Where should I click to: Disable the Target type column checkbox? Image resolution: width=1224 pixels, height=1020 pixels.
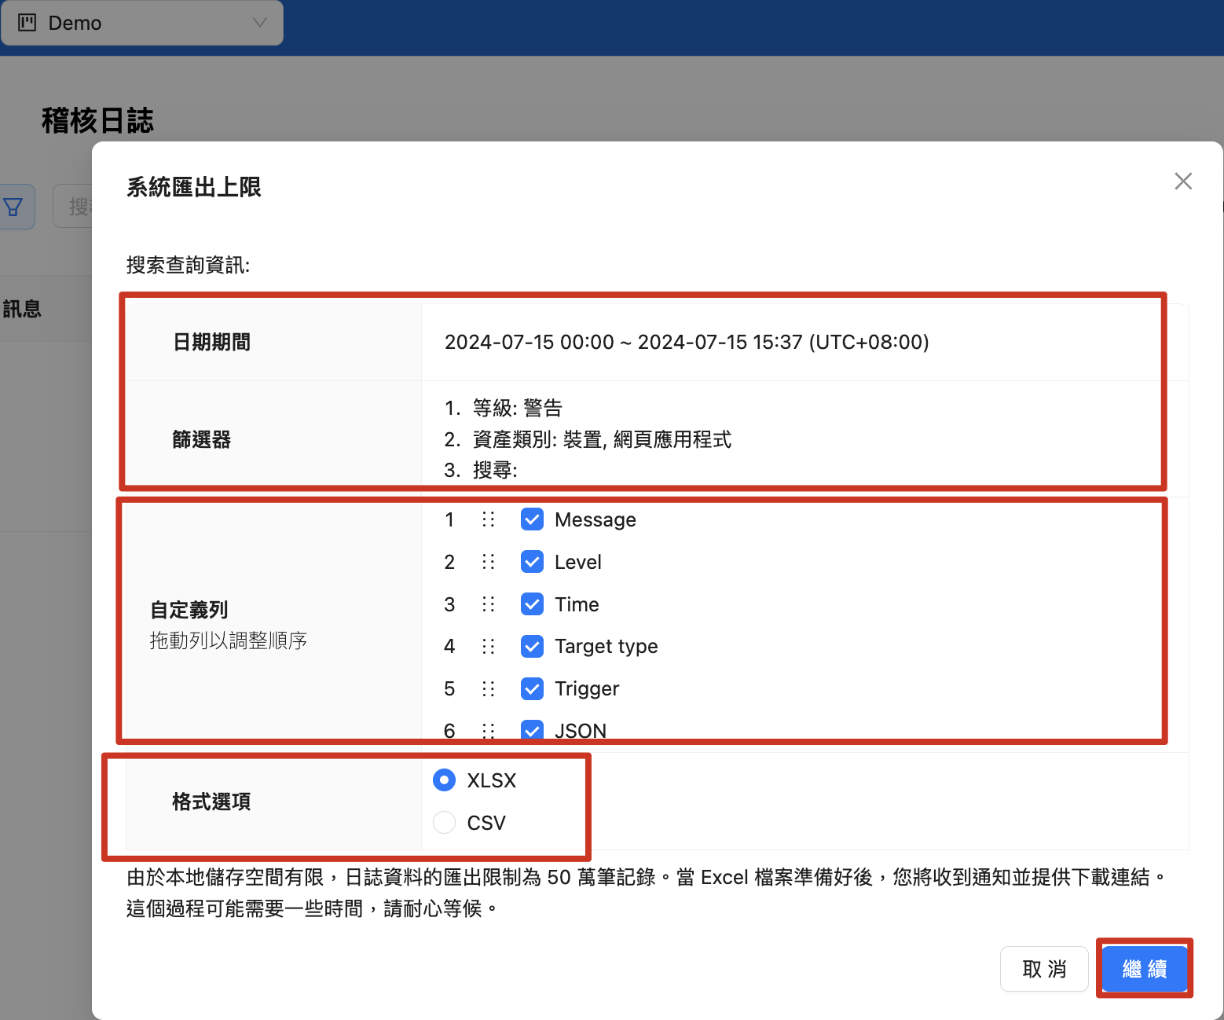tap(533, 646)
